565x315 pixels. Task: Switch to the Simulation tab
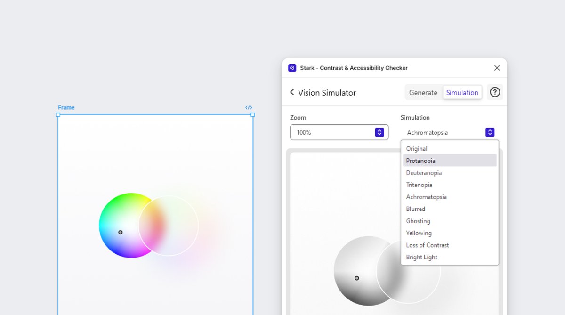click(462, 93)
